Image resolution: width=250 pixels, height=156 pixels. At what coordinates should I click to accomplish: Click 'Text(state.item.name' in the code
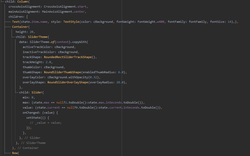coord(30,22)
